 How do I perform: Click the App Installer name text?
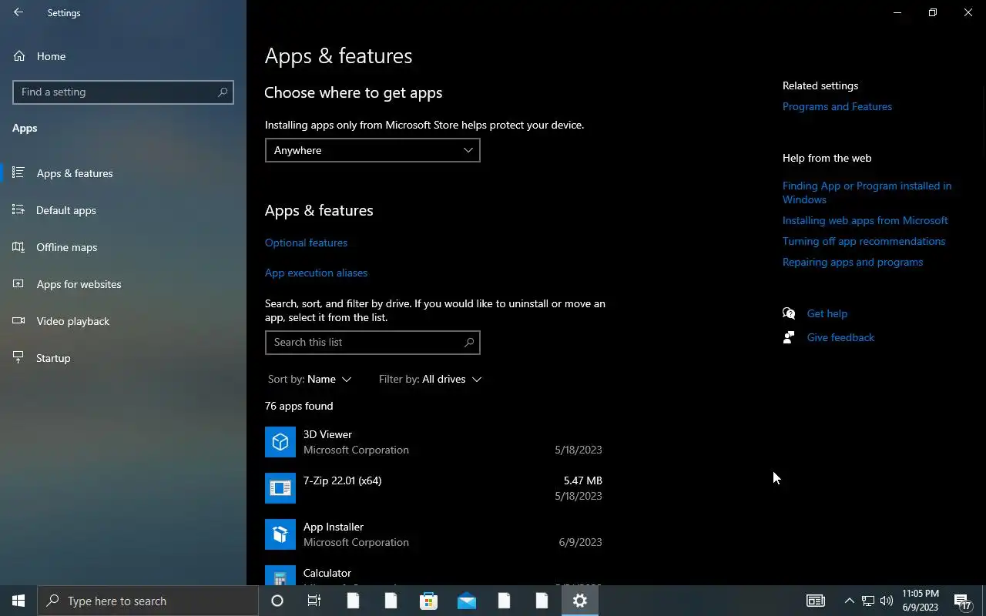(334, 527)
